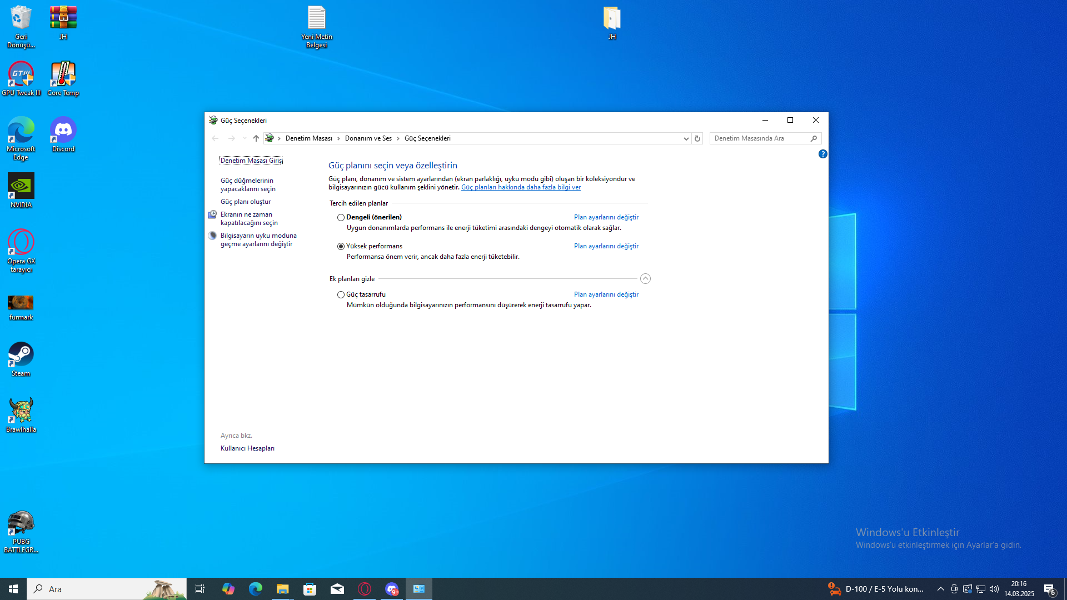Open Copilot from the taskbar
The height and width of the screenshot is (600, 1067).
(228, 589)
